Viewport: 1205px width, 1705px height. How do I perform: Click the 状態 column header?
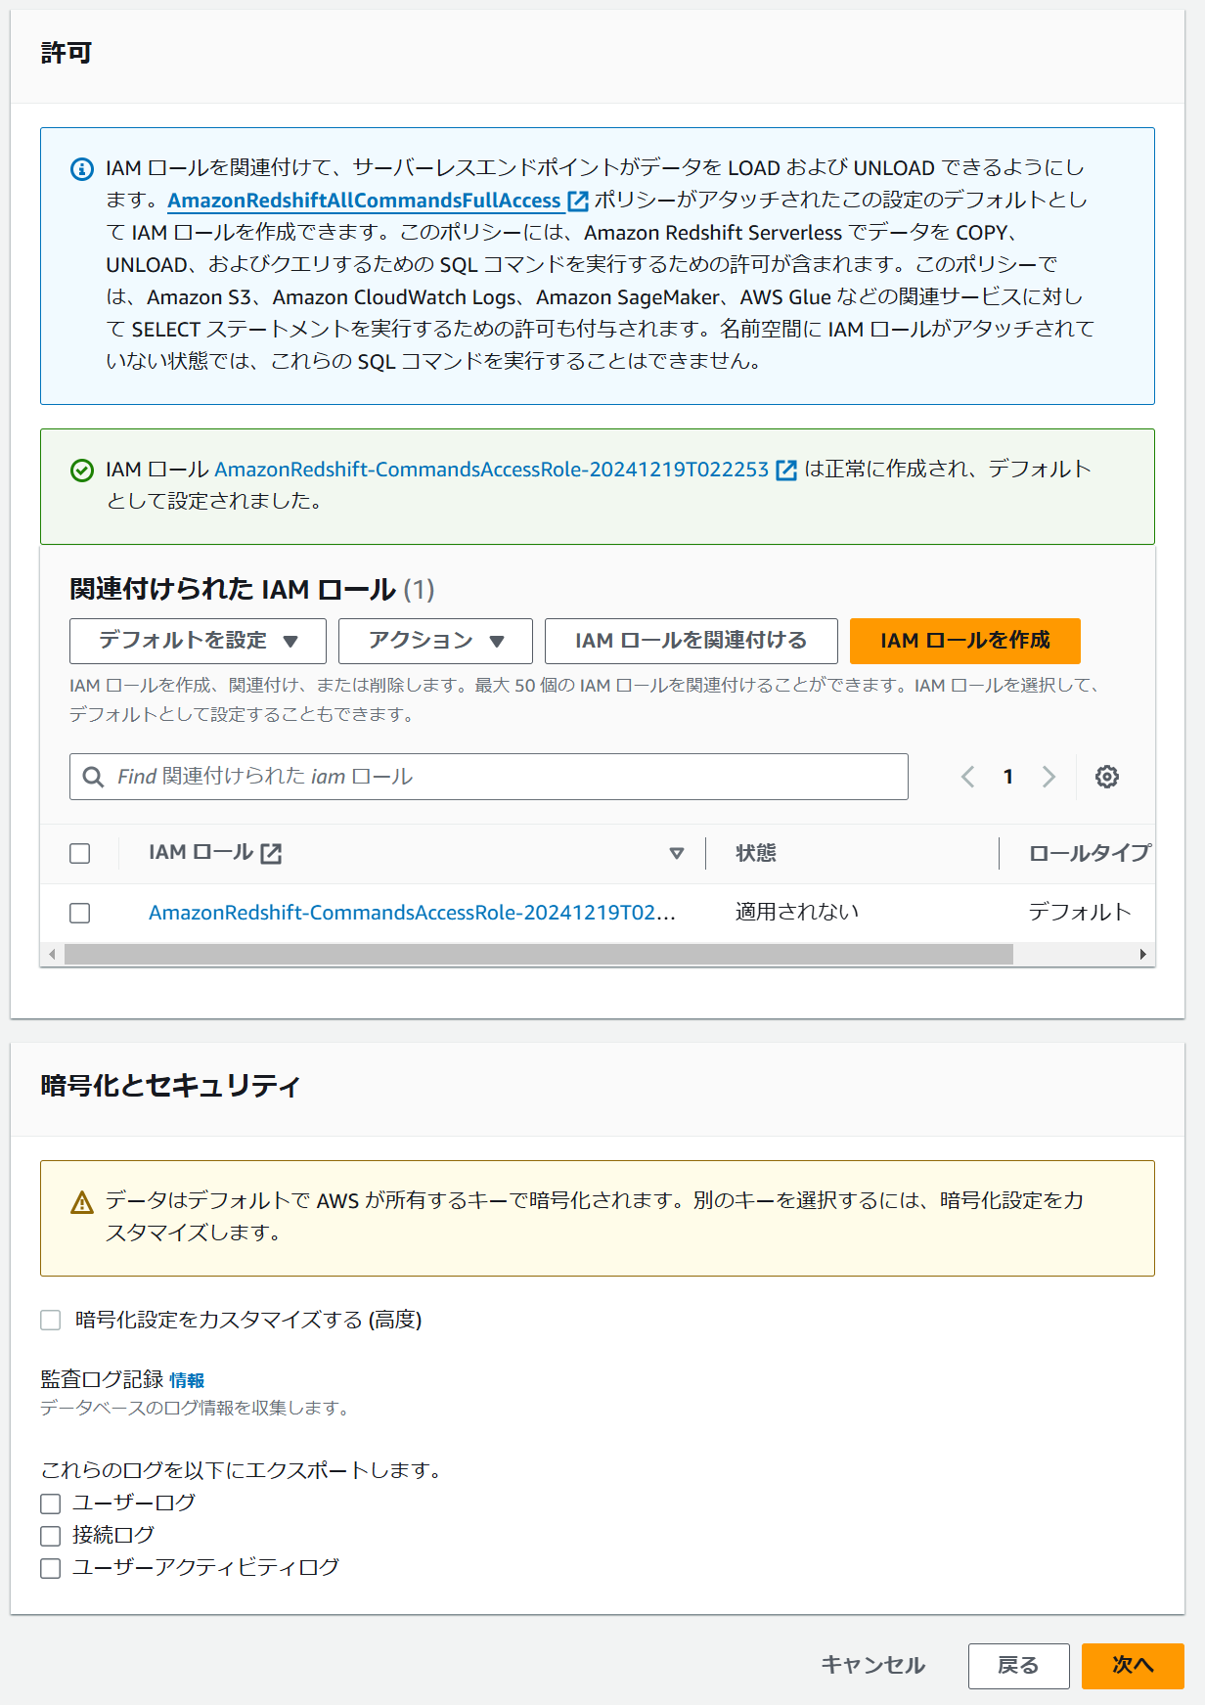pyautogui.click(x=756, y=853)
